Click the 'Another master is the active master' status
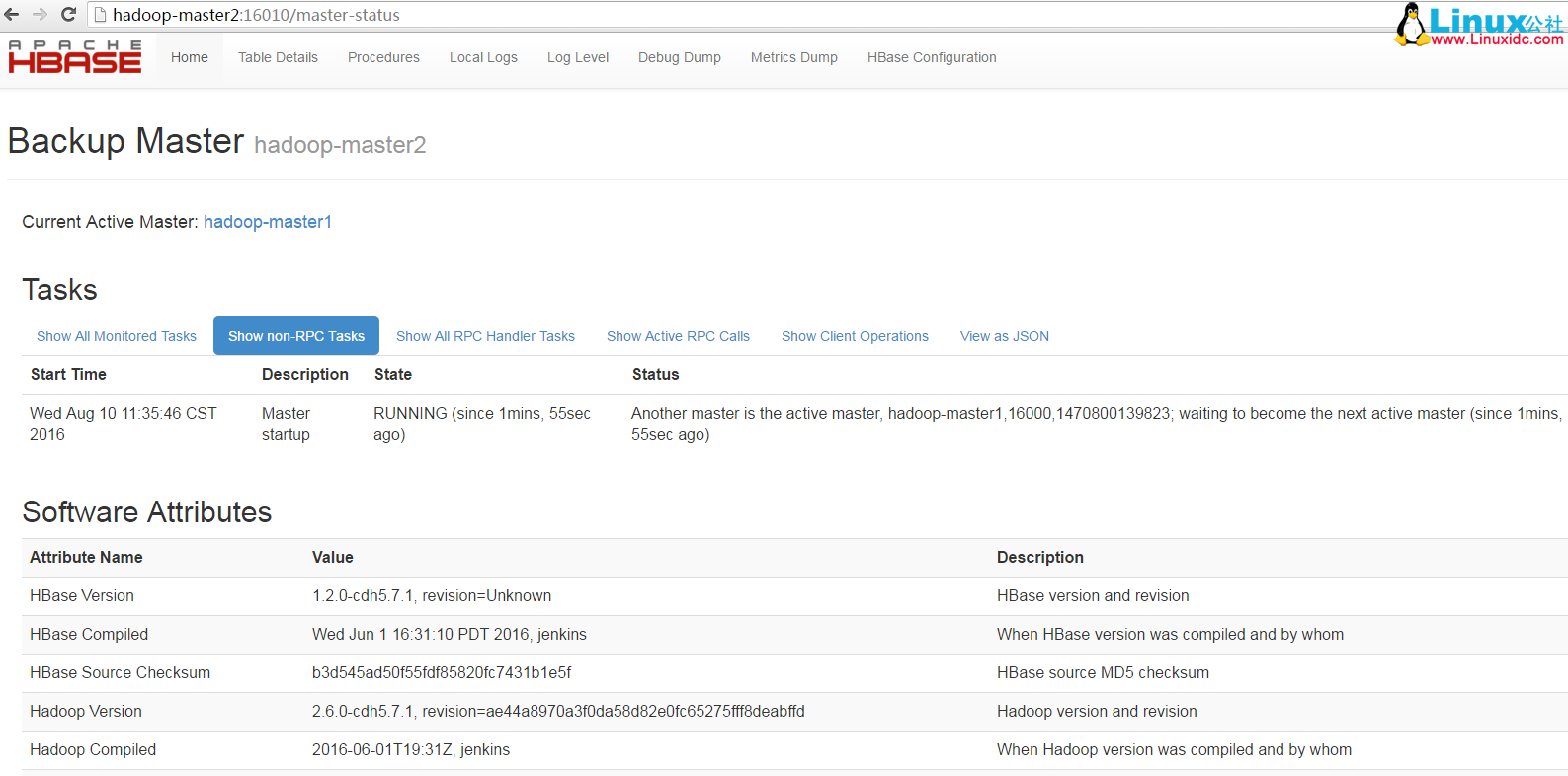Screen dimensions: 1568x776 (1096, 424)
